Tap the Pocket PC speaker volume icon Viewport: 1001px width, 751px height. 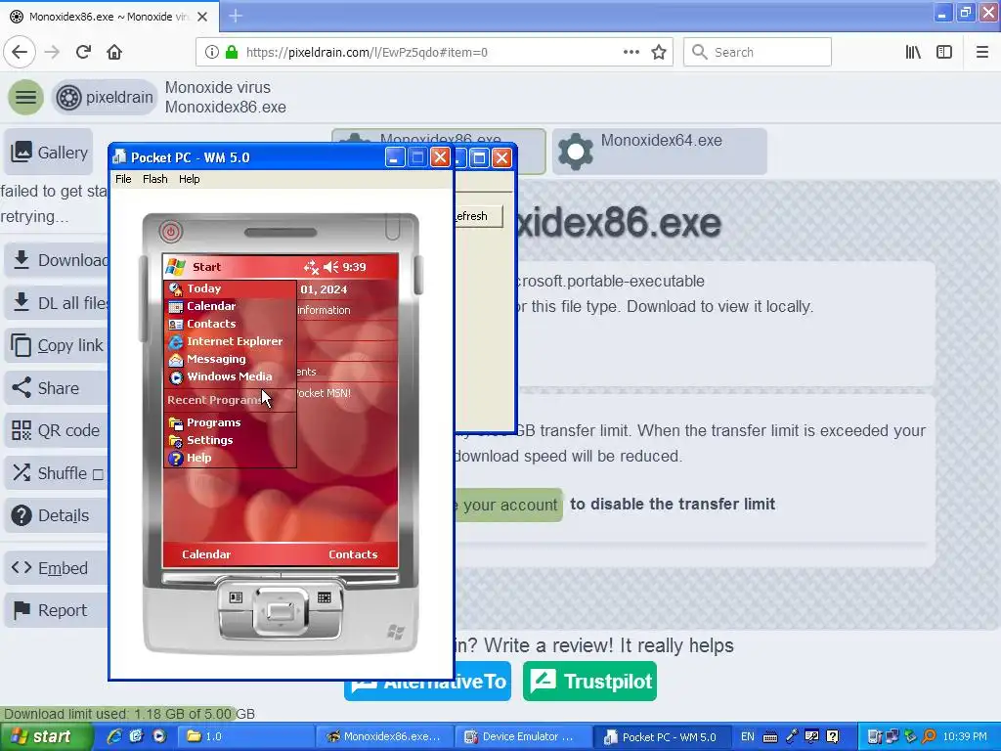coord(330,267)
